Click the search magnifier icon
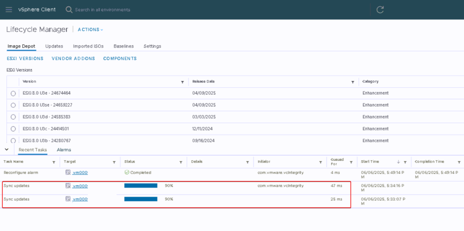This screenshot has height=231, width=464. click(69, 10)
